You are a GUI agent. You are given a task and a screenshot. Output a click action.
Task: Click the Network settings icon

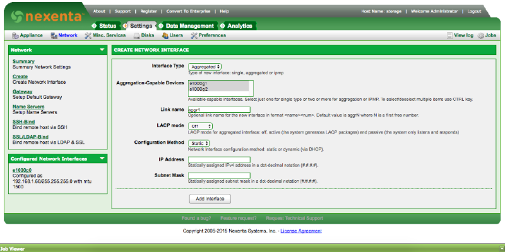(x=54, y=36)
